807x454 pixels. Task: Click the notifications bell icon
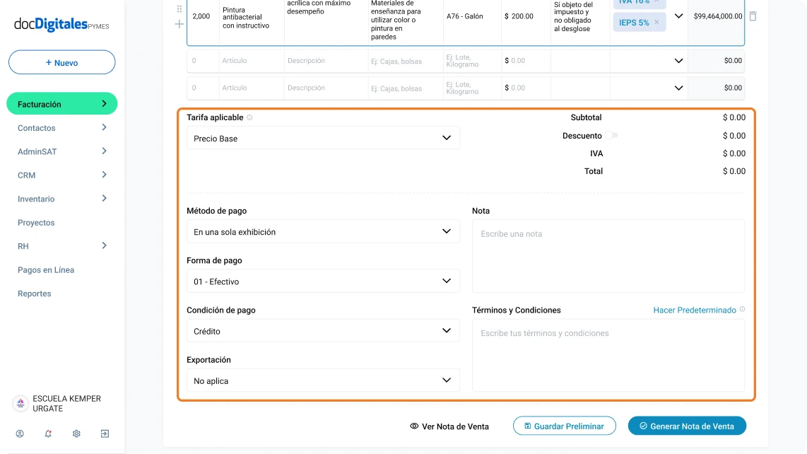pos(48,433)
